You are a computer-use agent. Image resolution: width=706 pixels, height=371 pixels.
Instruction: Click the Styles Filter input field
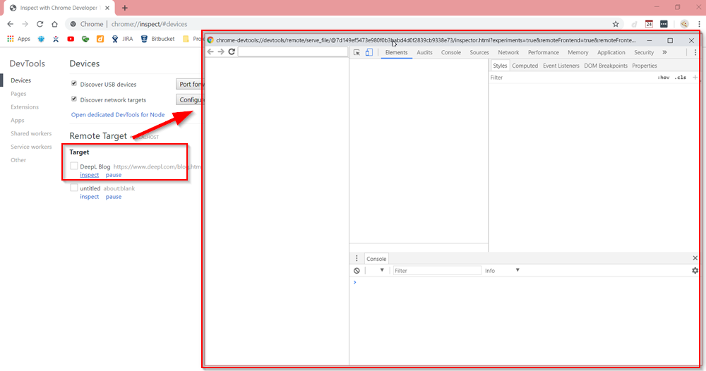tap(572, 78)
